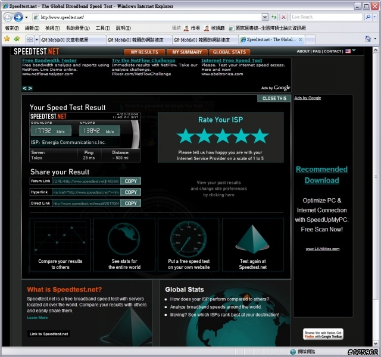
Task: Click the browser Forward arrow button
Action: click(18, 17)
